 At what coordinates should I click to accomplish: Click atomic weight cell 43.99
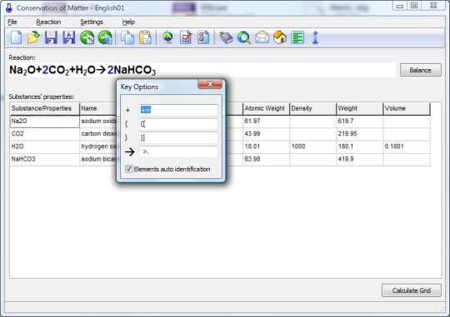click(x=266, y=134)
